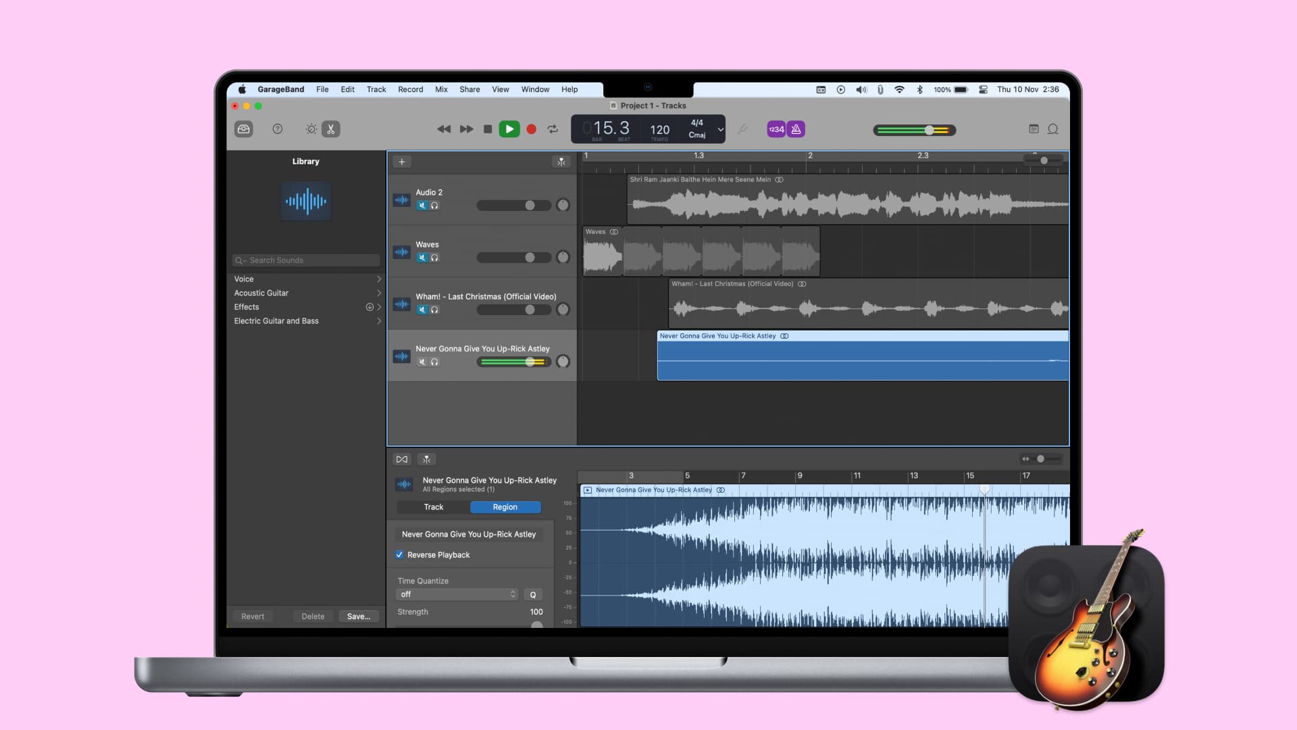Click the master volume slider

point(915,130)
